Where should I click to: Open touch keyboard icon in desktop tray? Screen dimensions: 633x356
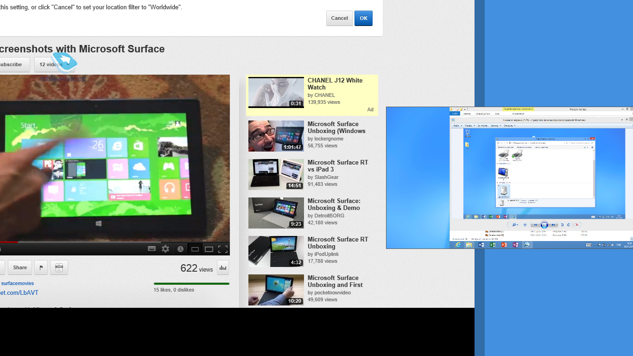click(589, 245)
